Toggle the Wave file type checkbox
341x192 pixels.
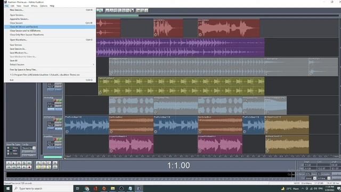pyautogui.click(x=8, y=148)
